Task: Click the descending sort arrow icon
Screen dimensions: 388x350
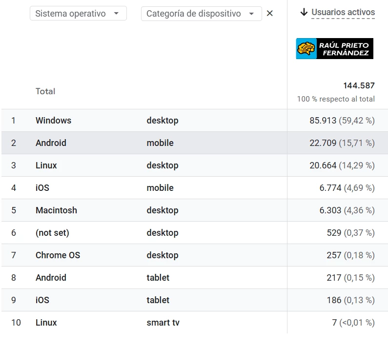Action: point(304,12)
